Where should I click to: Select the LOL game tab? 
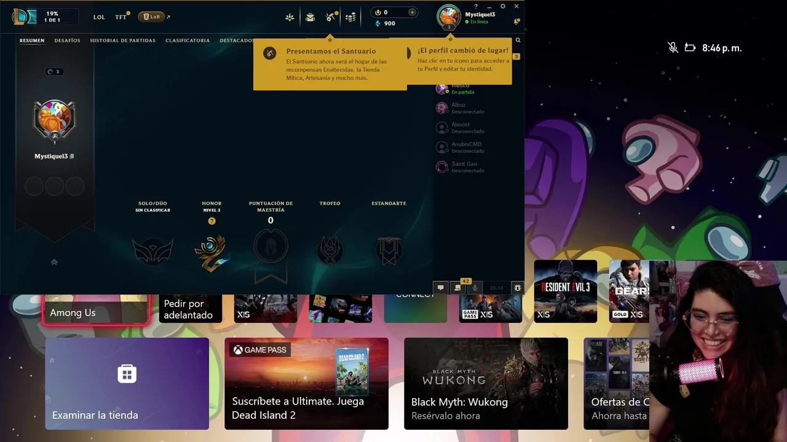[99, 17]
